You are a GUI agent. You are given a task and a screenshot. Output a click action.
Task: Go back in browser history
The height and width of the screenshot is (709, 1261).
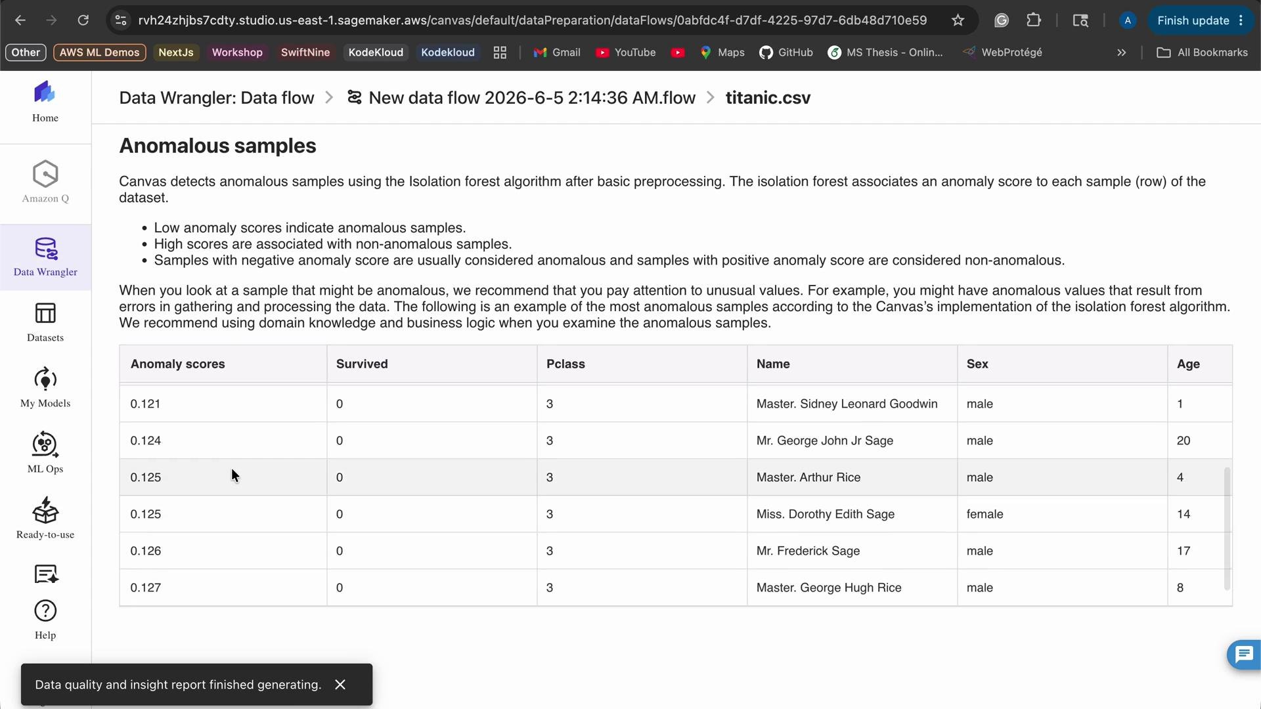click(20, 20)
